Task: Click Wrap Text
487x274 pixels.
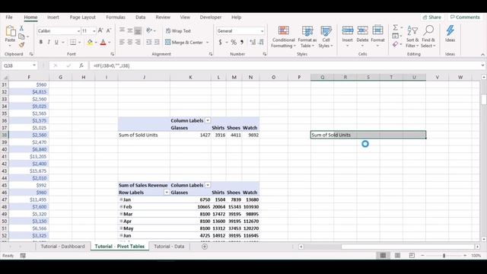Action: (178, 30)
